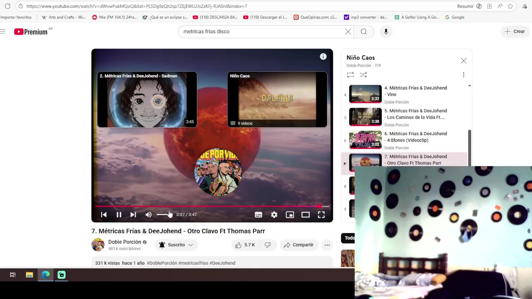Open Importar favoritos bookmark

16,17
